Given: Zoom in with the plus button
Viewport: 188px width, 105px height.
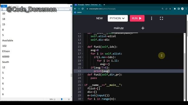Looking at the screenshot, I should 69,99.
